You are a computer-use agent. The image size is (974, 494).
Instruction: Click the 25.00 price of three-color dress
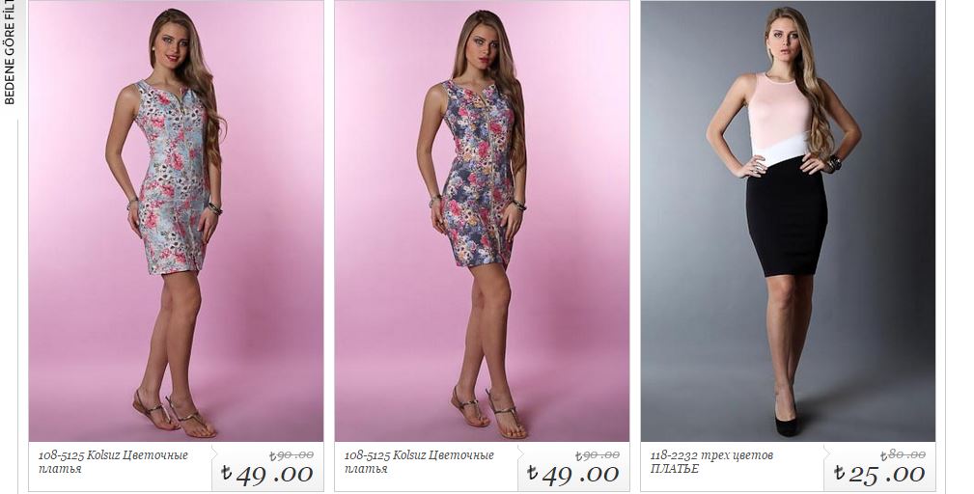[x=886, y=475]
